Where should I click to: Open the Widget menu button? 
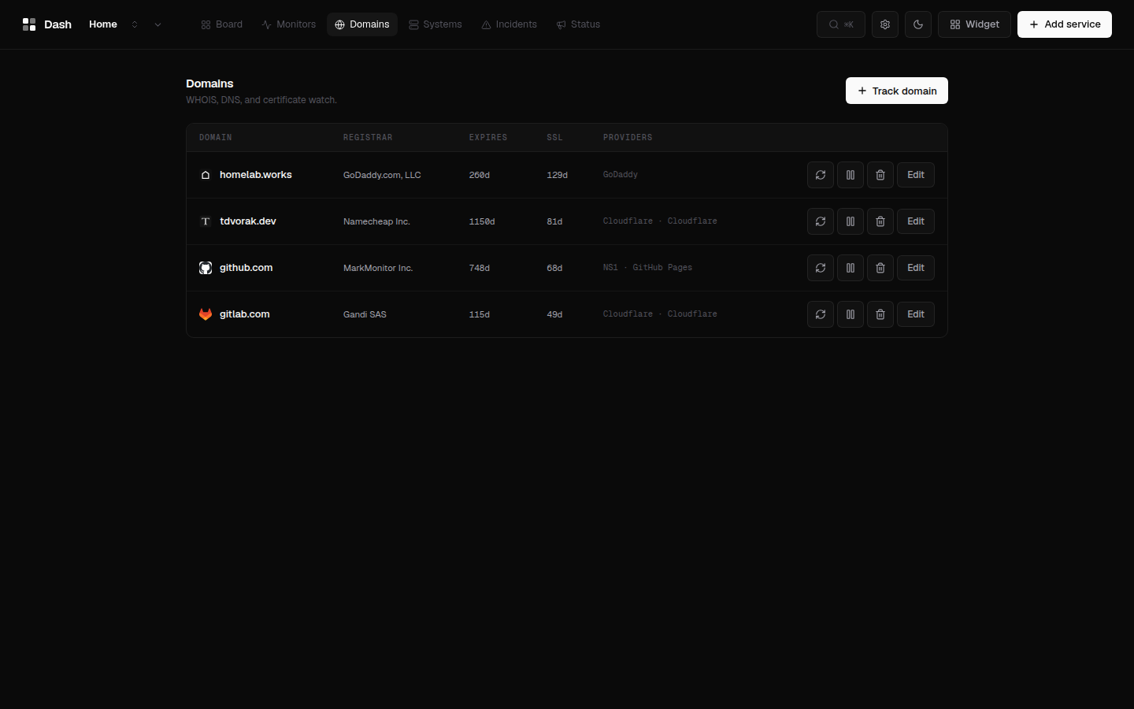(x=974, y=24)
